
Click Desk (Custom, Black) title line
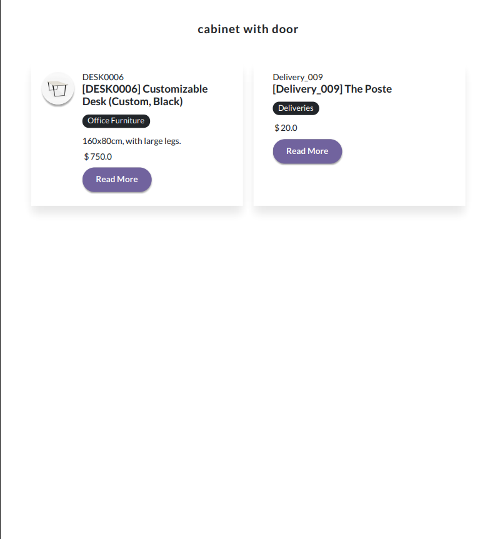[132, 102]
